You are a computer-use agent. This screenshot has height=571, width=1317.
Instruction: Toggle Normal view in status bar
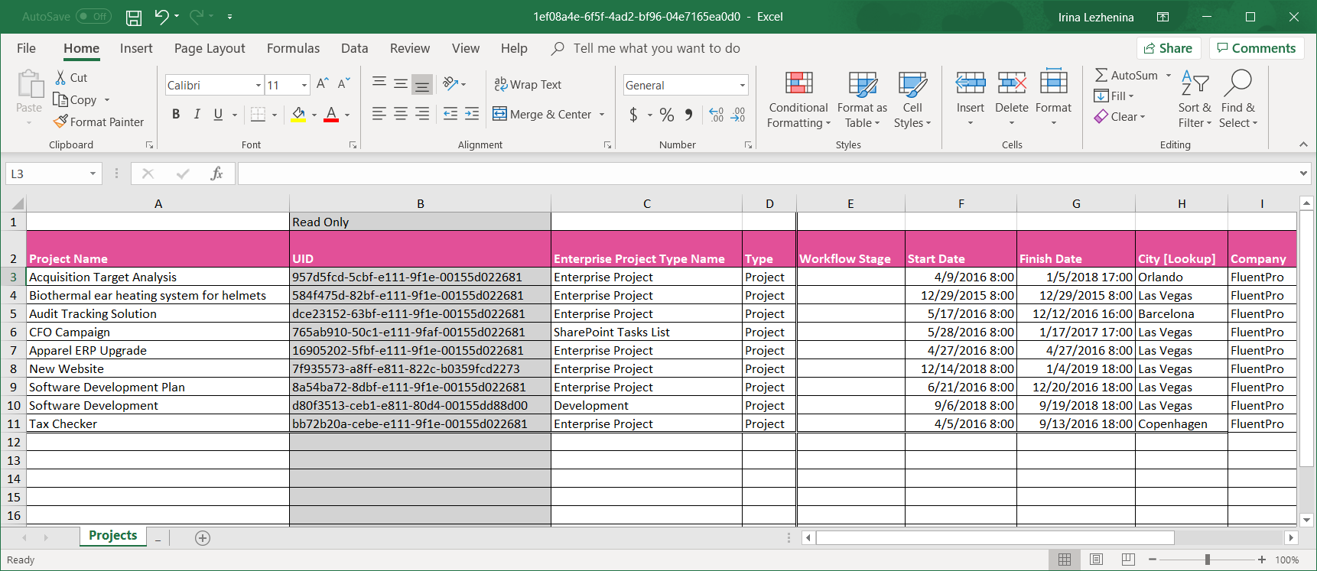click(1064, 560)
